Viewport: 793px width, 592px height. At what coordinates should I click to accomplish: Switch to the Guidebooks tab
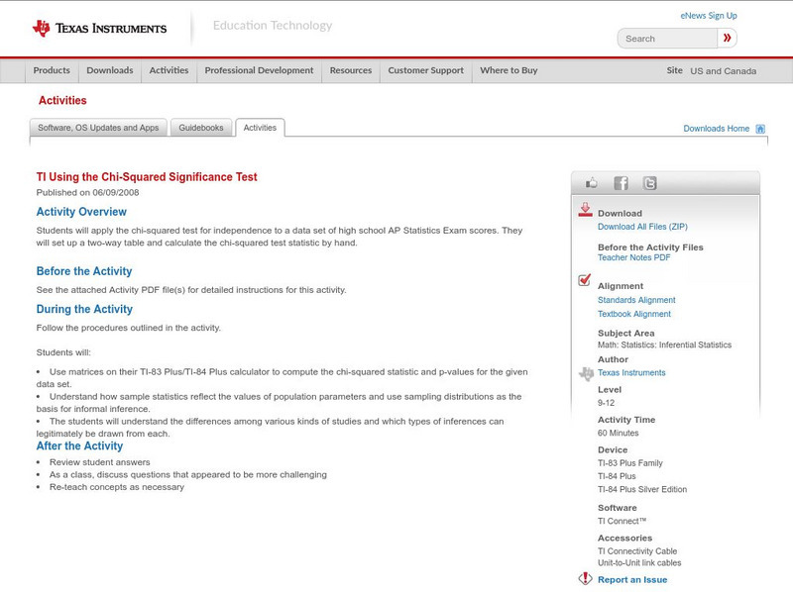pos(202,128)
